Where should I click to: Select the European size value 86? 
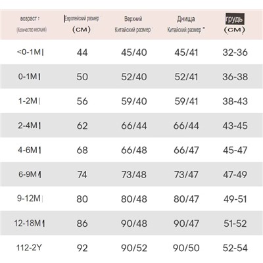82,224
